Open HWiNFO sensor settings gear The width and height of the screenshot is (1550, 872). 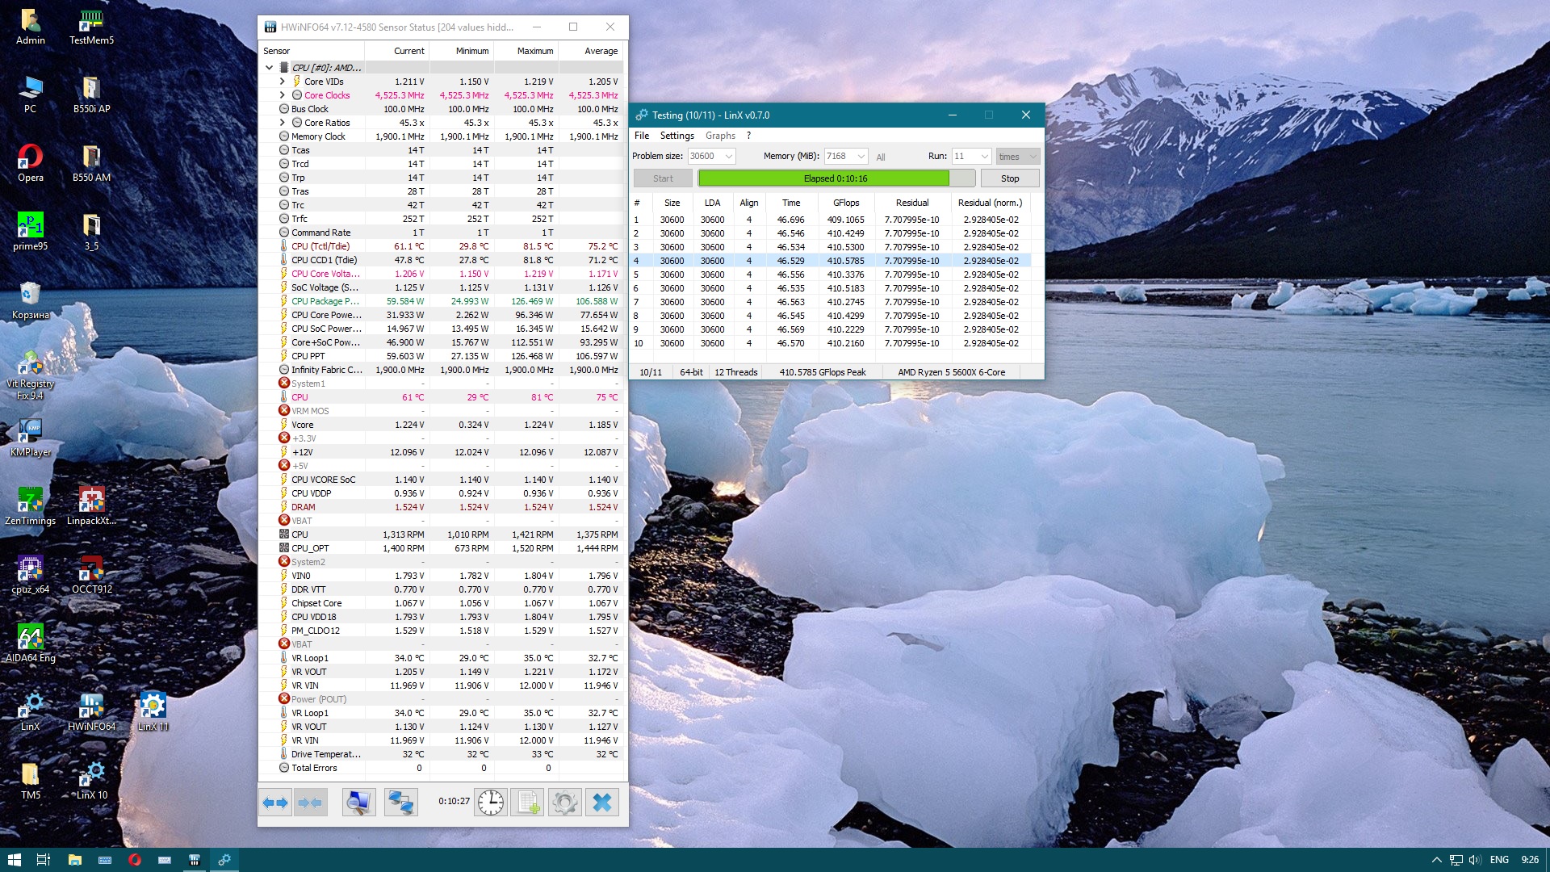[564, 803]
